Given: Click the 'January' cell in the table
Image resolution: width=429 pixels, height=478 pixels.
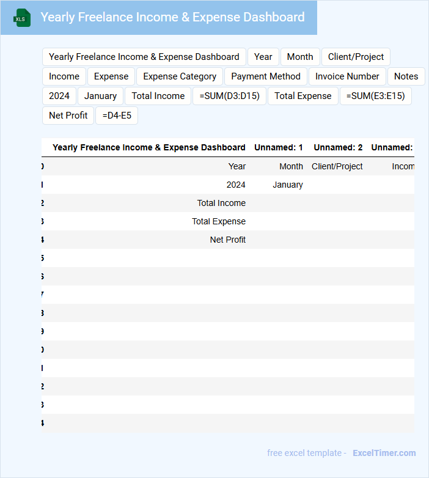Looking at the screenshot, I should tap(288, 185).
